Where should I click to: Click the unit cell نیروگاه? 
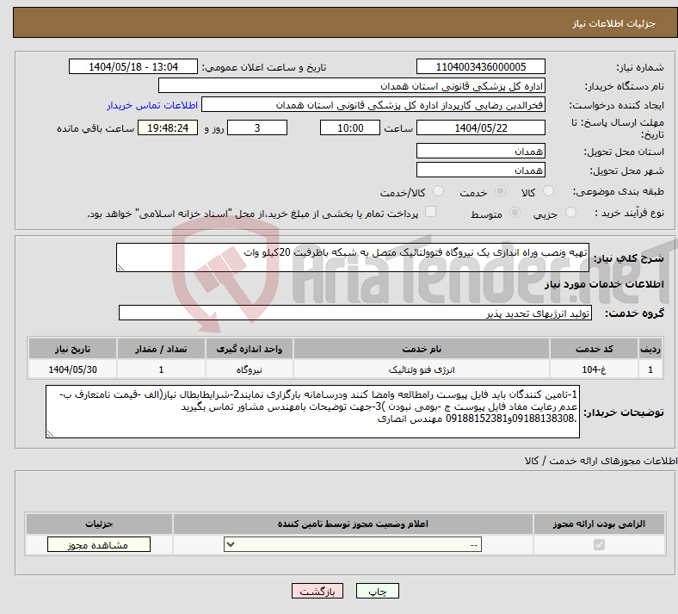tap(249, 369)
